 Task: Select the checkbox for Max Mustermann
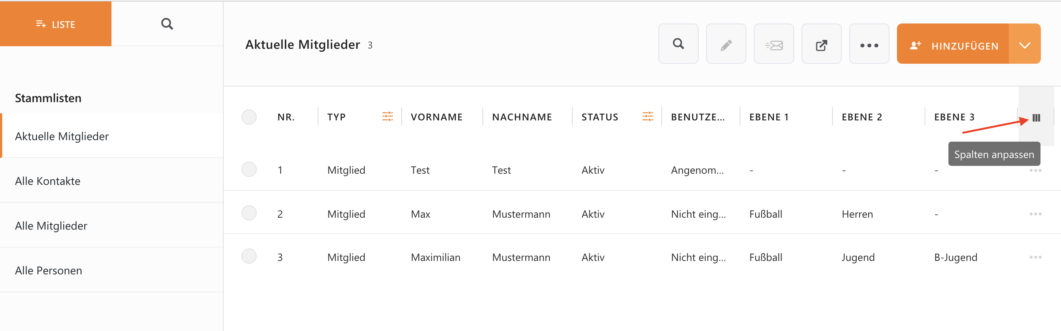(x=249, y=213)
